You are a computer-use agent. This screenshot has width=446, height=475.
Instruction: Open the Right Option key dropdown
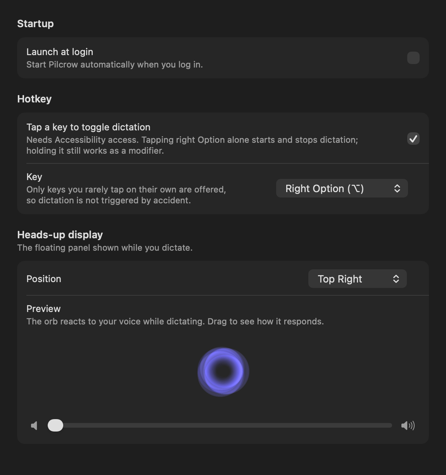[x=342, y=188]
